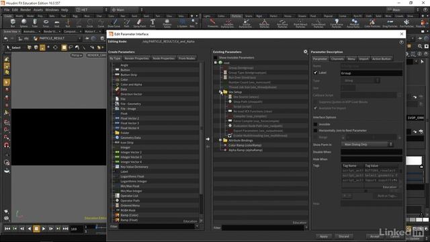Select Alpha Ramp (alphaRamp) parameter

pos(245,150)
